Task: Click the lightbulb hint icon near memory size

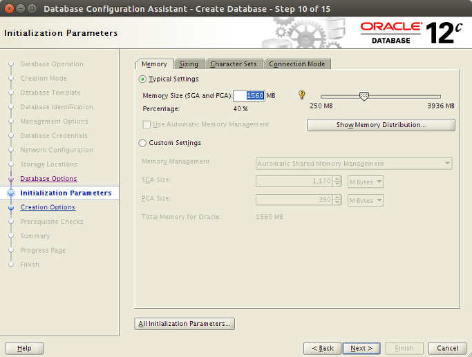Action: (x=301, y=95)
